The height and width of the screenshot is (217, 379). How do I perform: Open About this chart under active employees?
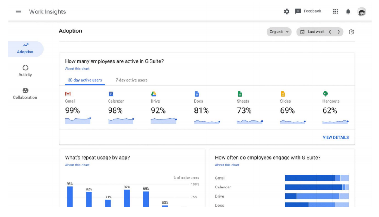click(x=77, y=69)
